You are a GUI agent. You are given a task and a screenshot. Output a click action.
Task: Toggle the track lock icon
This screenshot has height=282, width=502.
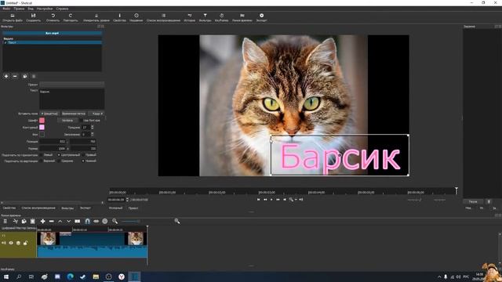tap(26, 243)
